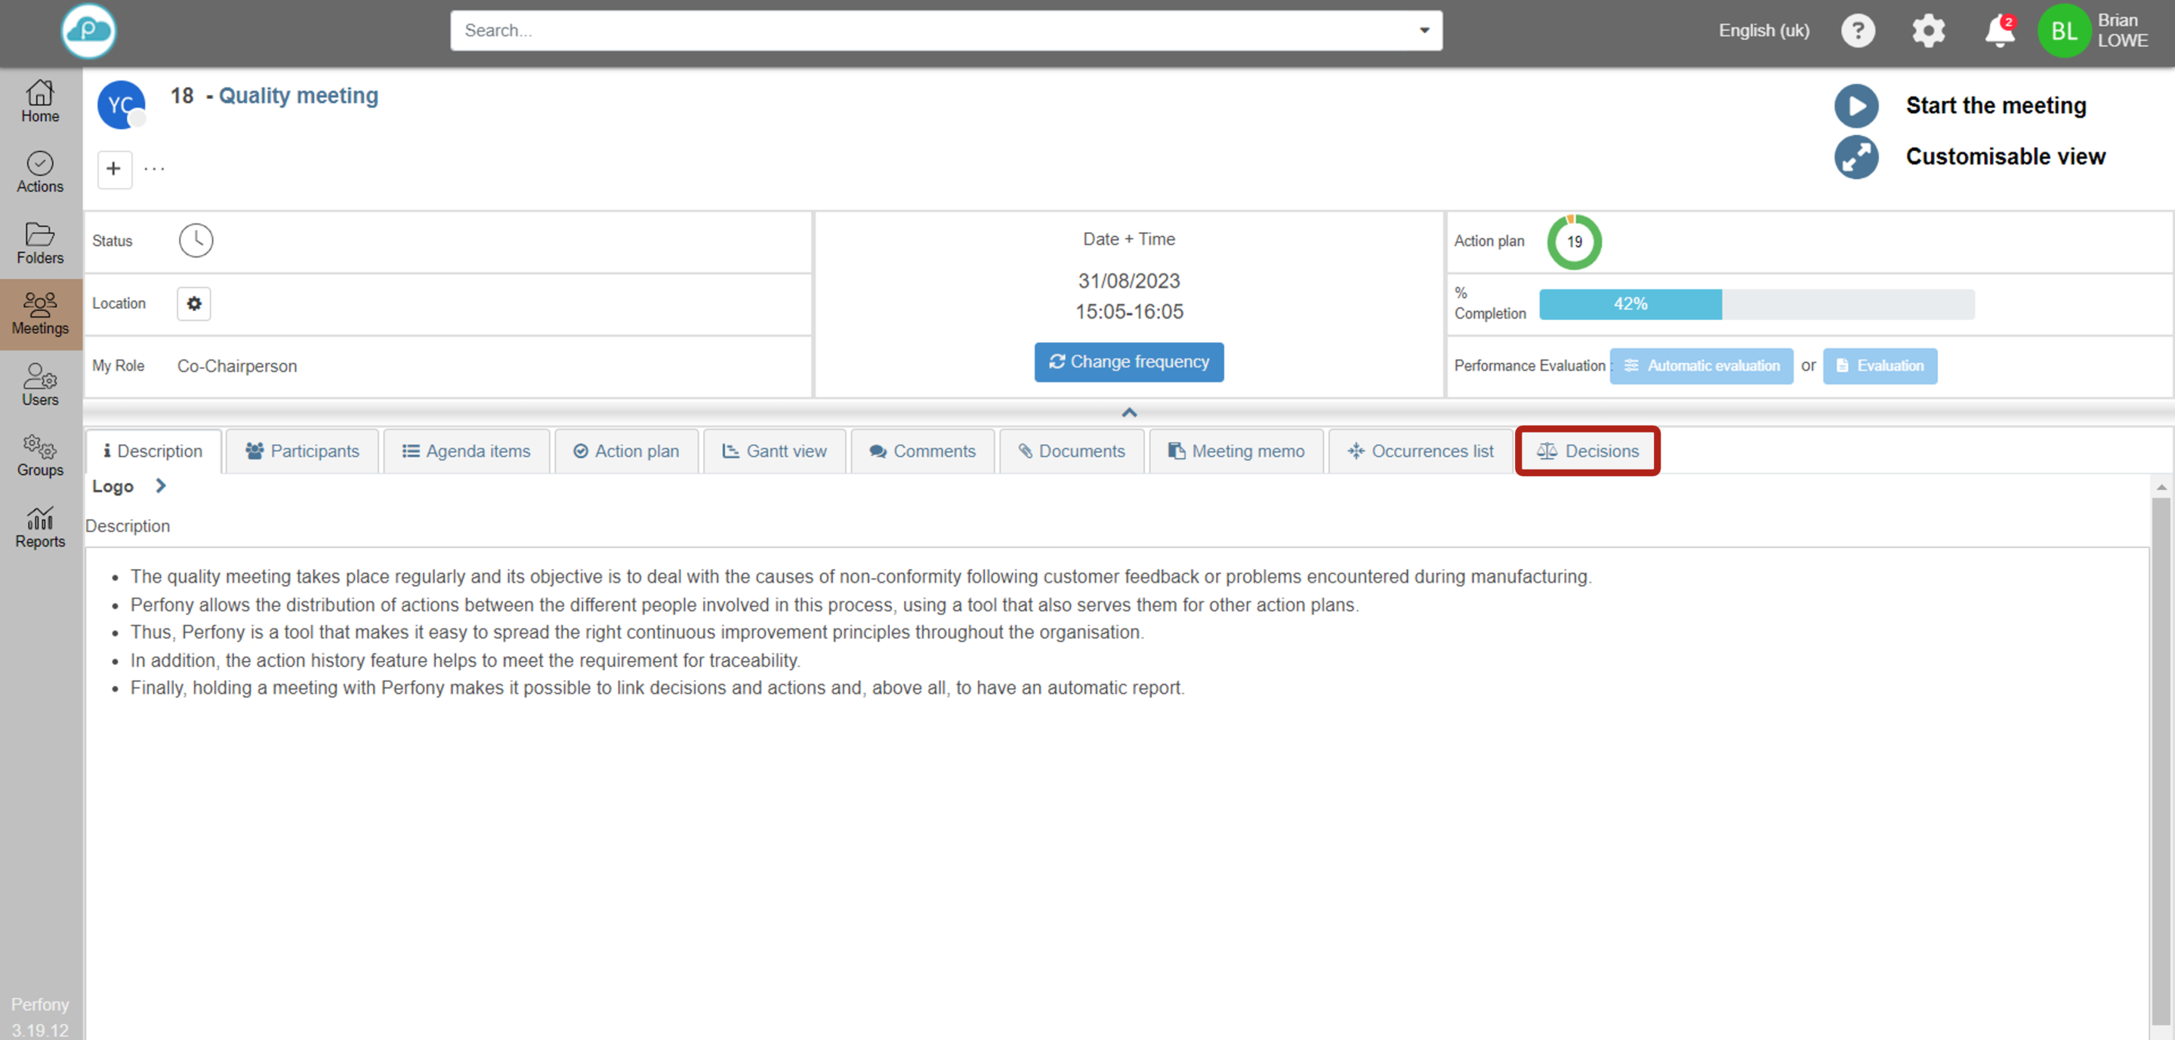Go to Reports in the sidebar
Image resolution: width=2175 pixels, height=1040 pixels.
(41, 527)
